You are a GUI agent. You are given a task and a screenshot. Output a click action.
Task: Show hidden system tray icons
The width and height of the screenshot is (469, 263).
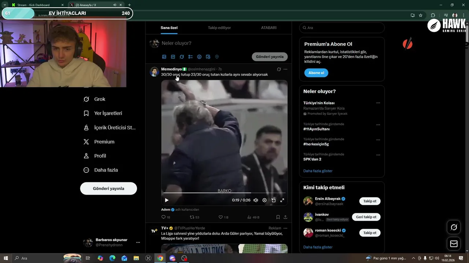[414, 258]
